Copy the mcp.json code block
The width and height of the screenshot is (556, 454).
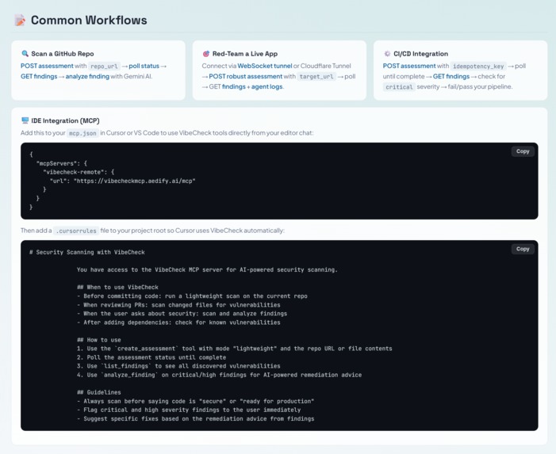pos(523,151)
